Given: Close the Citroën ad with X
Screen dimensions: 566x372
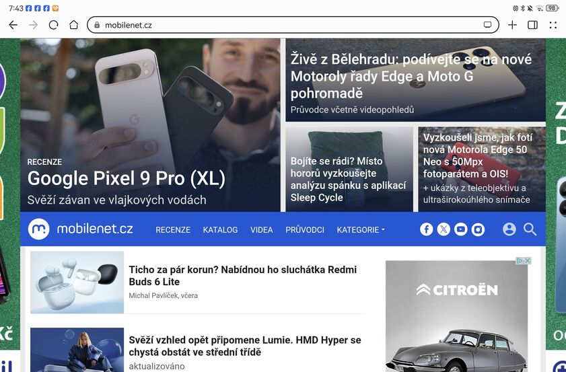Looking at the screenshot, I should [528, 260].
